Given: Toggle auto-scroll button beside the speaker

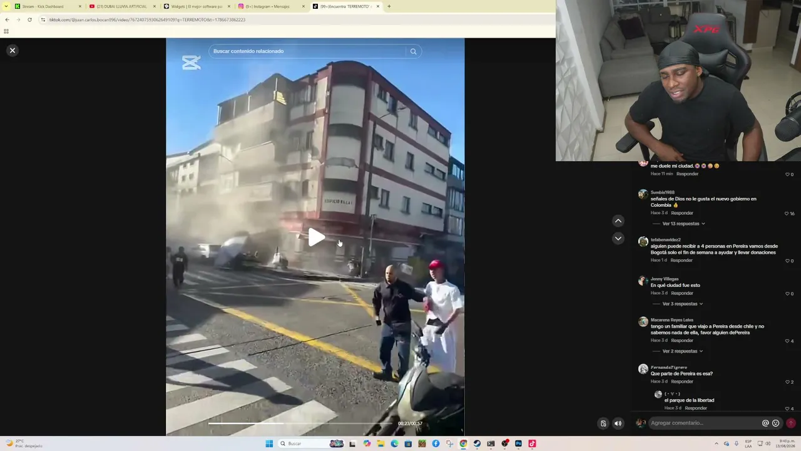Looking at the screenshot, I should [x=603, y=423].
